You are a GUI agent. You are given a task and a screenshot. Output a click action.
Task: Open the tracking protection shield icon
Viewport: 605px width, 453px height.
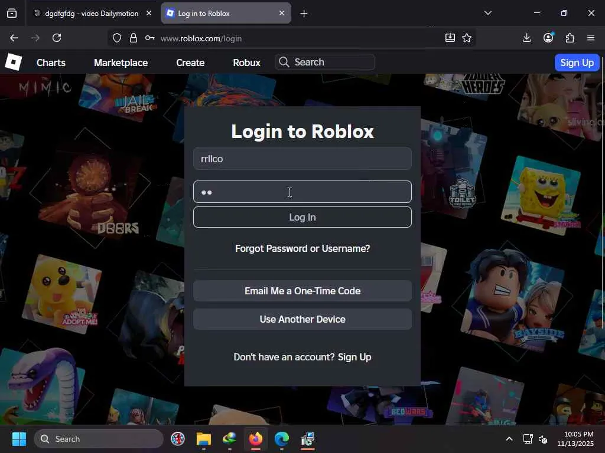117,38
